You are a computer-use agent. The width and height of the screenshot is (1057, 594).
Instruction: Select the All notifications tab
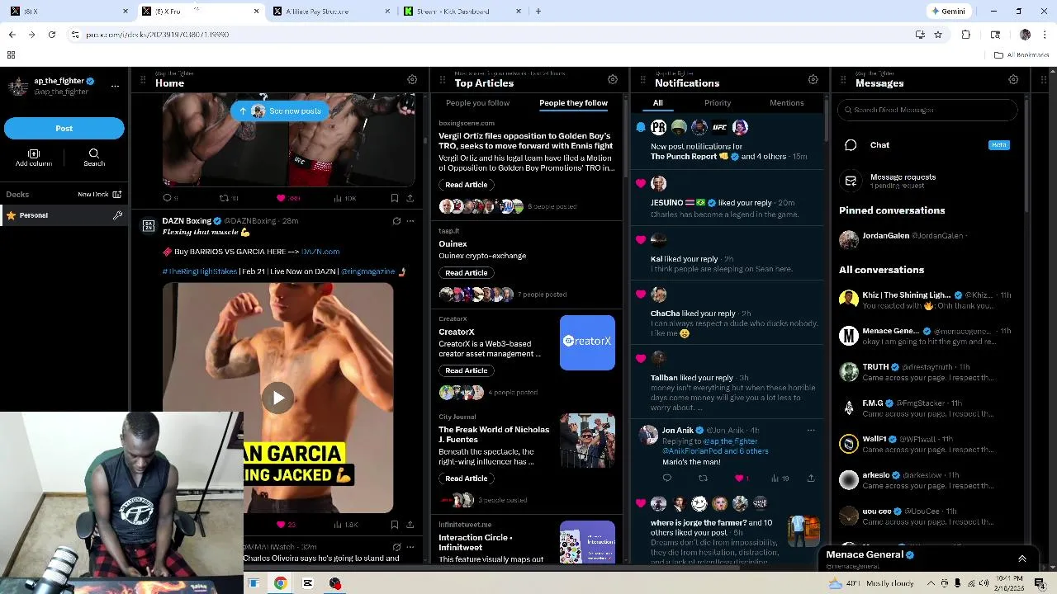(658, 103)
